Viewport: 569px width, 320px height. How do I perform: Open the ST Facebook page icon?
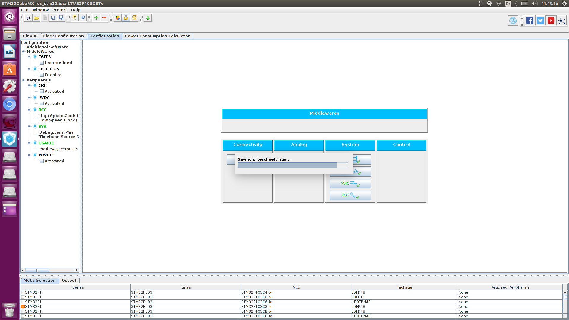point(530,21)
